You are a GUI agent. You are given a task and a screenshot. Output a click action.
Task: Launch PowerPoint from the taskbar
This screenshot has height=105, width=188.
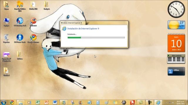click(46, 102)
